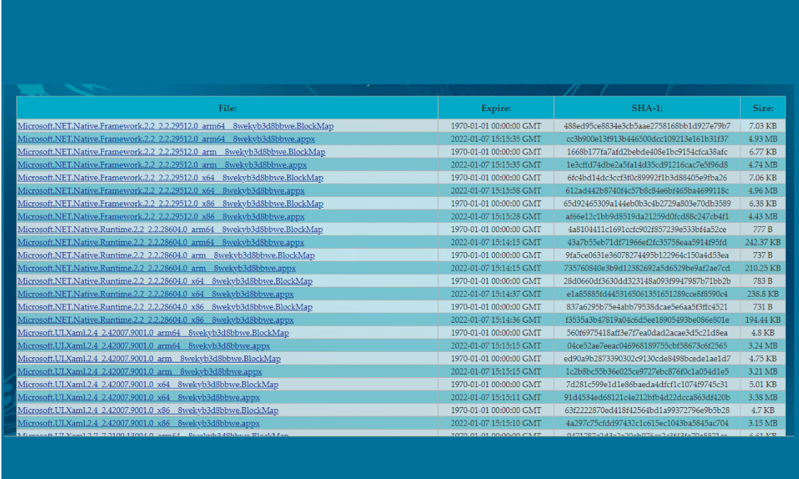799x479 pixels.
Task: Select the size cell "4.96 MB"
Action: (763, 191)
